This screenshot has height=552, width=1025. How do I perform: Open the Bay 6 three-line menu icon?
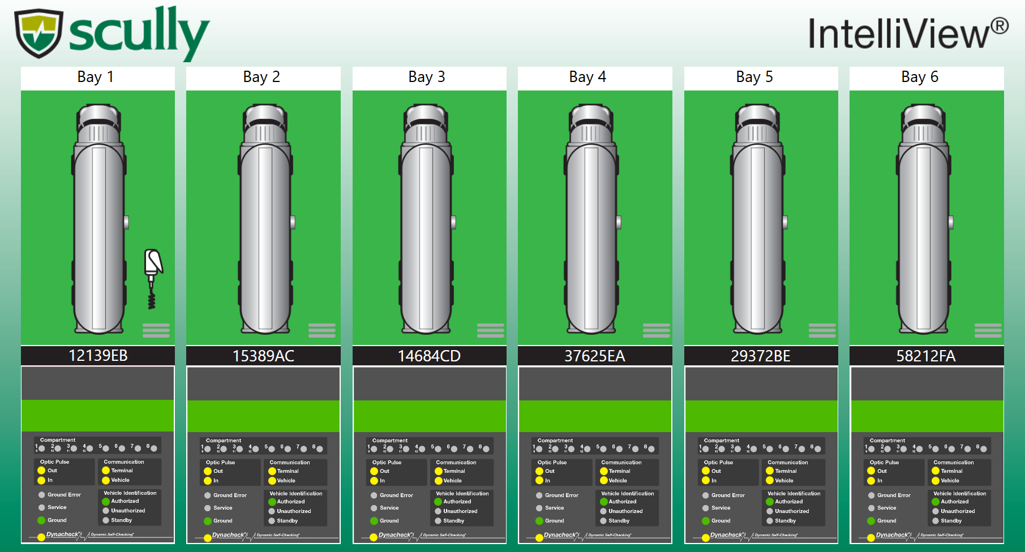click(x=988, y=330)
